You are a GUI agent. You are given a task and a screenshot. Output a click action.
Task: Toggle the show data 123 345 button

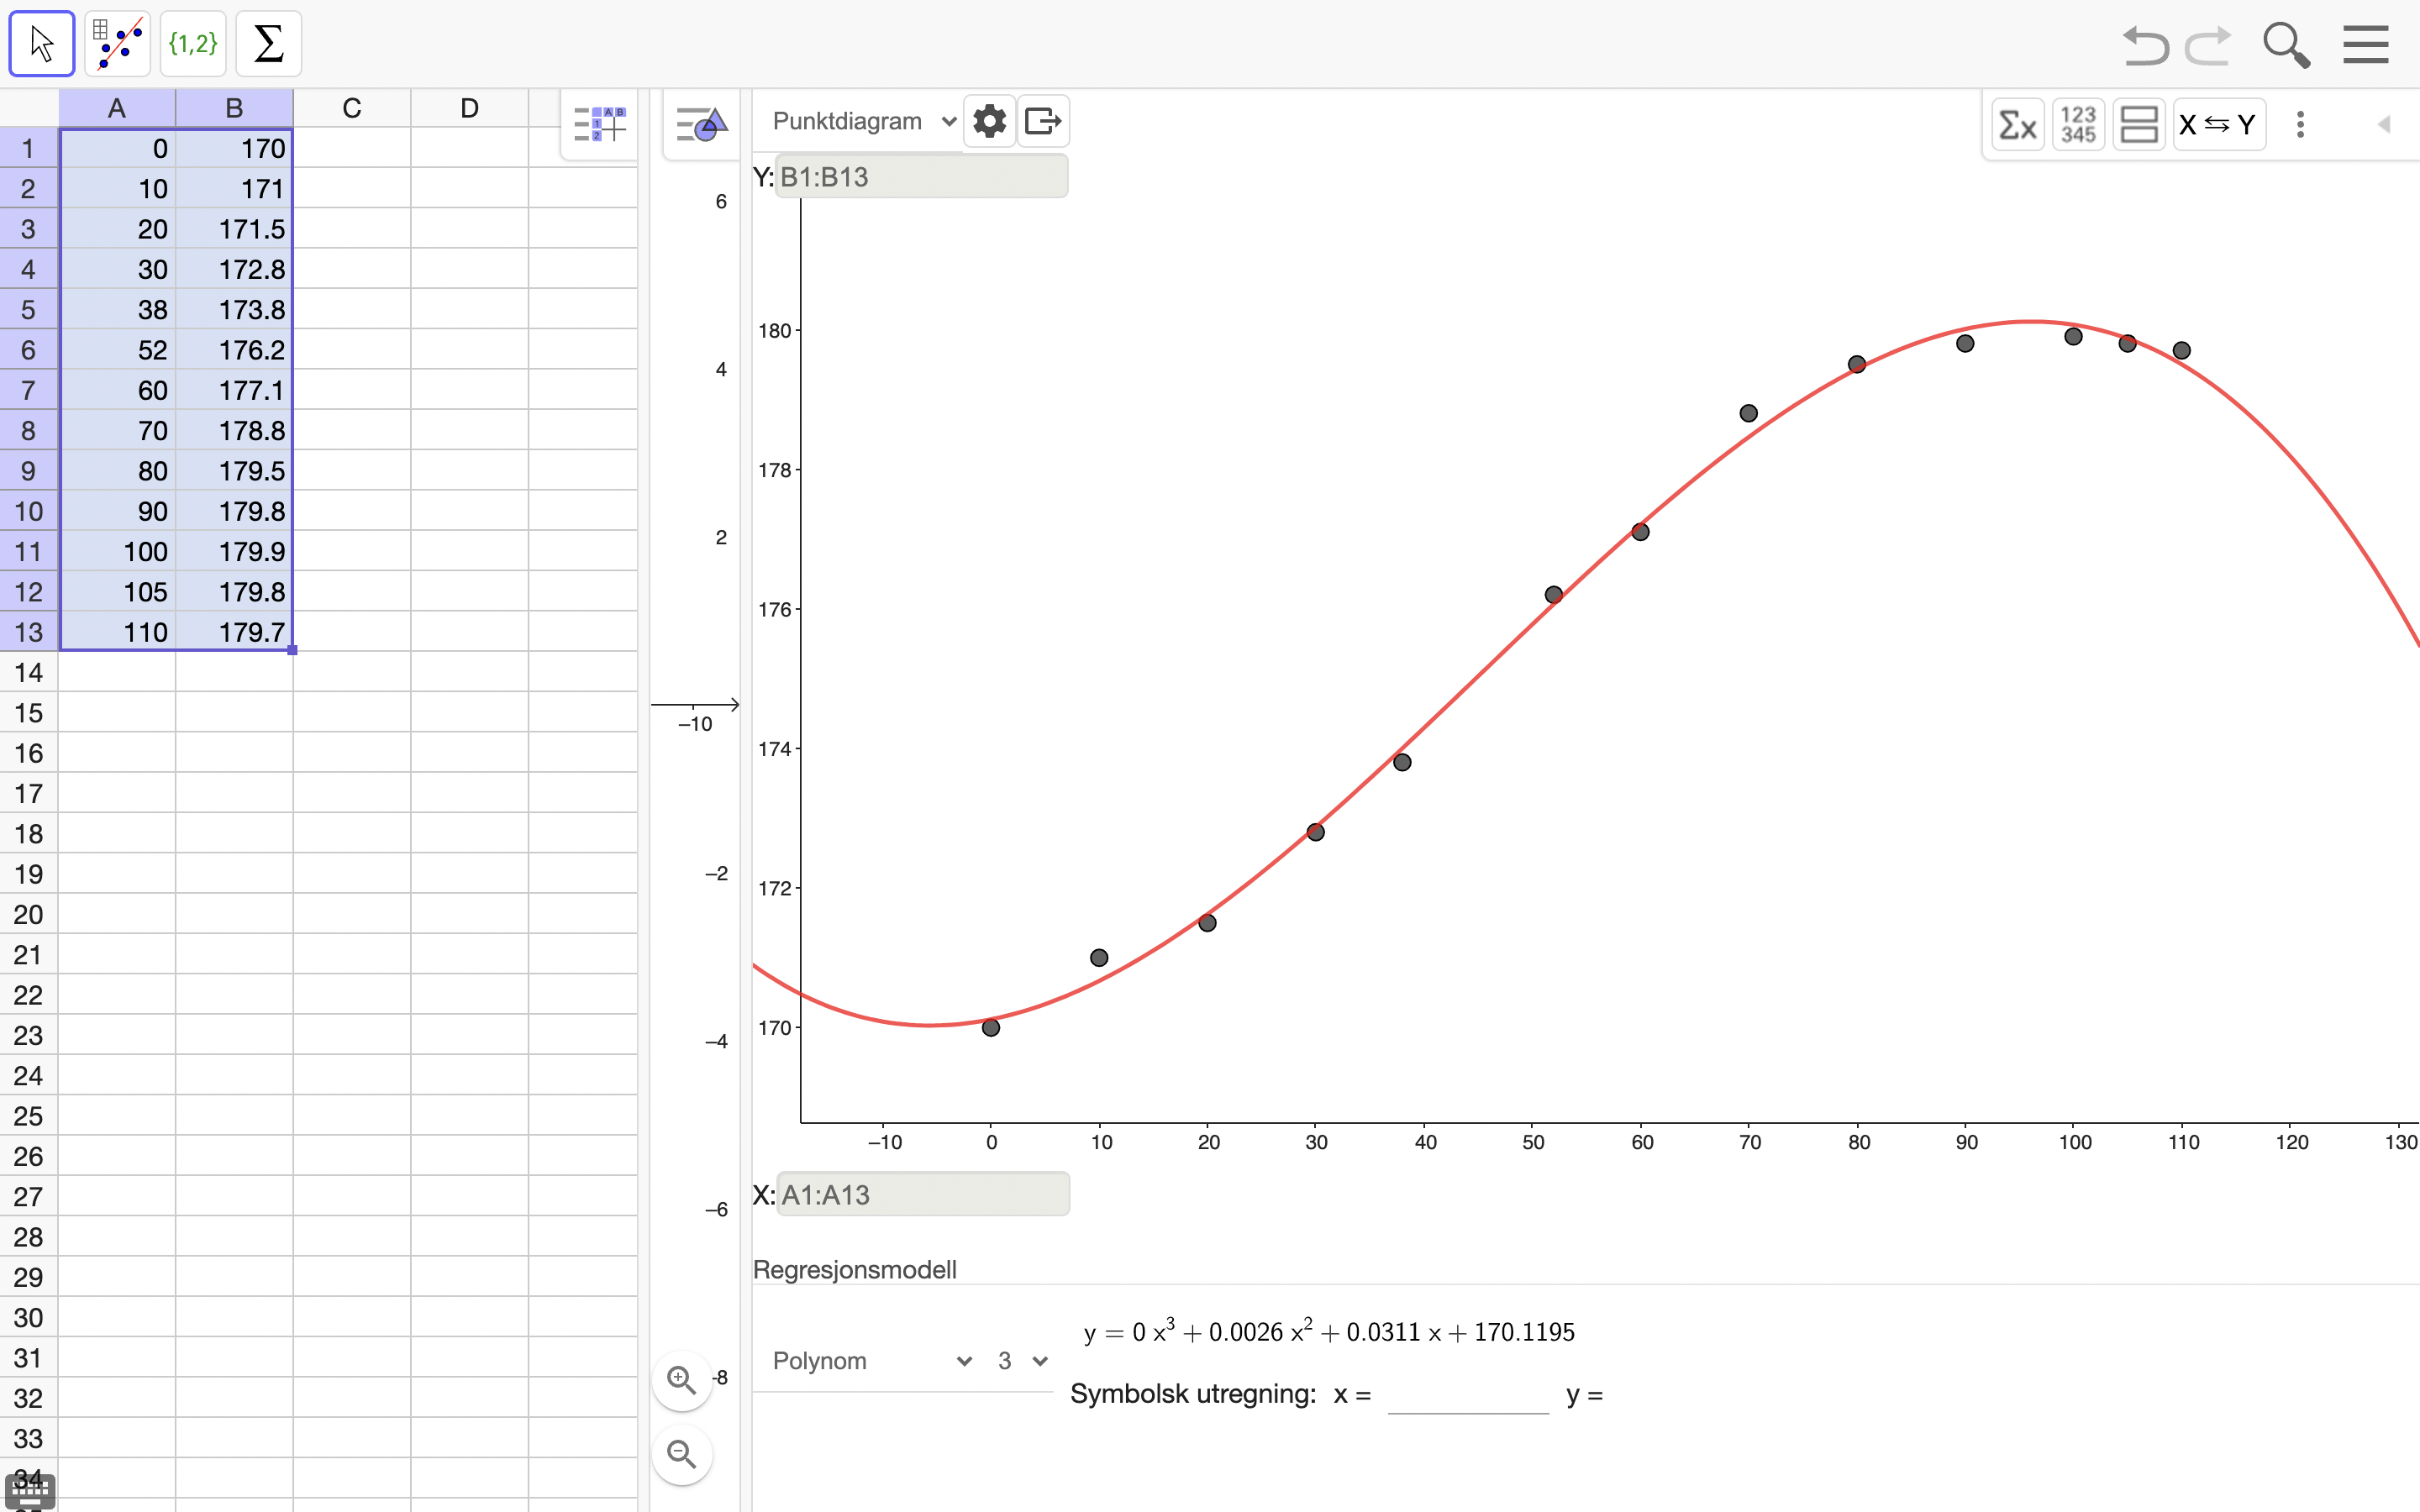pos(2078,125)
